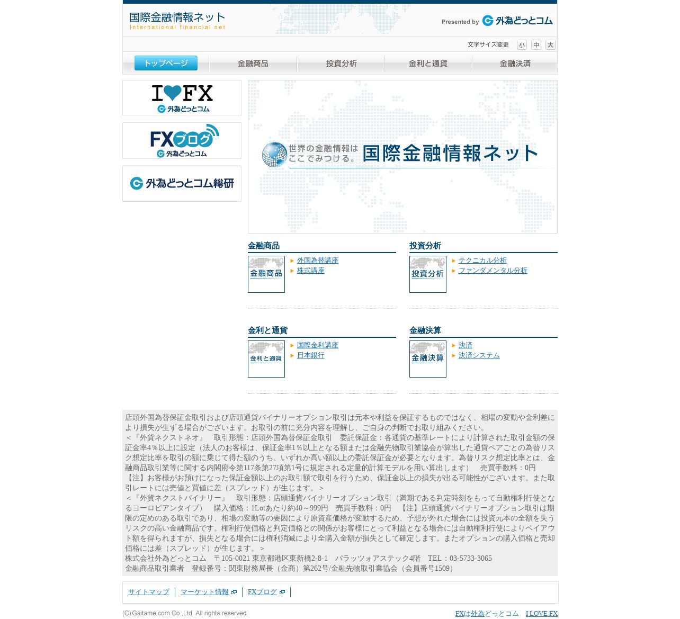Set text size to medium (中)
This screenshot has height=619, width=680.
point(536,45)
